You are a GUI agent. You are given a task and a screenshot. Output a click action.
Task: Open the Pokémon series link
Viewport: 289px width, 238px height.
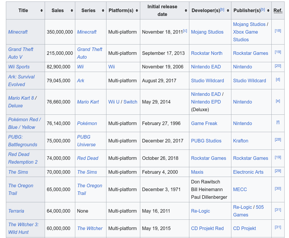tap(87, 123)
